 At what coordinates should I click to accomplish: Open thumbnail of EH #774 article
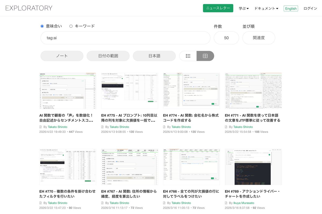click(x=191, y=91)
